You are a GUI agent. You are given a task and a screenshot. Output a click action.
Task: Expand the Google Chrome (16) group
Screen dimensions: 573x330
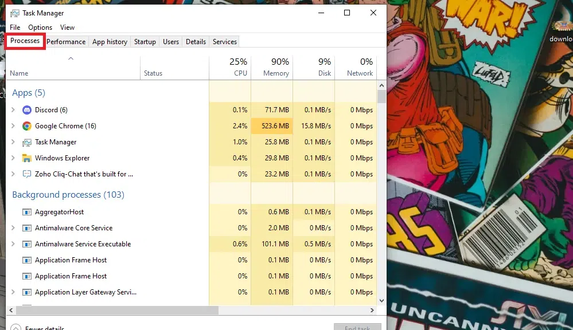click(x=13, y=126)
